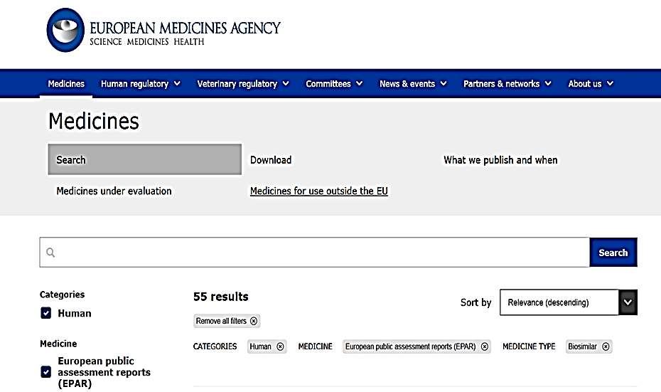Open the News & events menu

(x=413, y=84)
